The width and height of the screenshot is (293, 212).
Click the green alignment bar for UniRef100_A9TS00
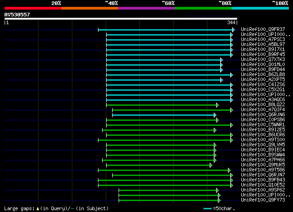tap(164, 140)
